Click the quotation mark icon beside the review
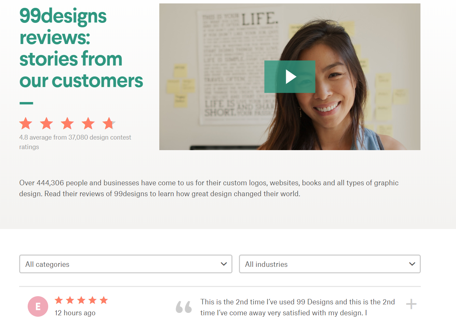Image resolution: width=456 pixels, height=317 pixels. point(184,306)
